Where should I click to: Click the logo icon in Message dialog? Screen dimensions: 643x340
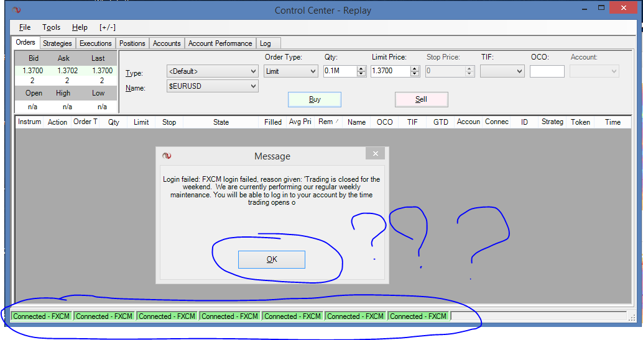pos(167,156)
